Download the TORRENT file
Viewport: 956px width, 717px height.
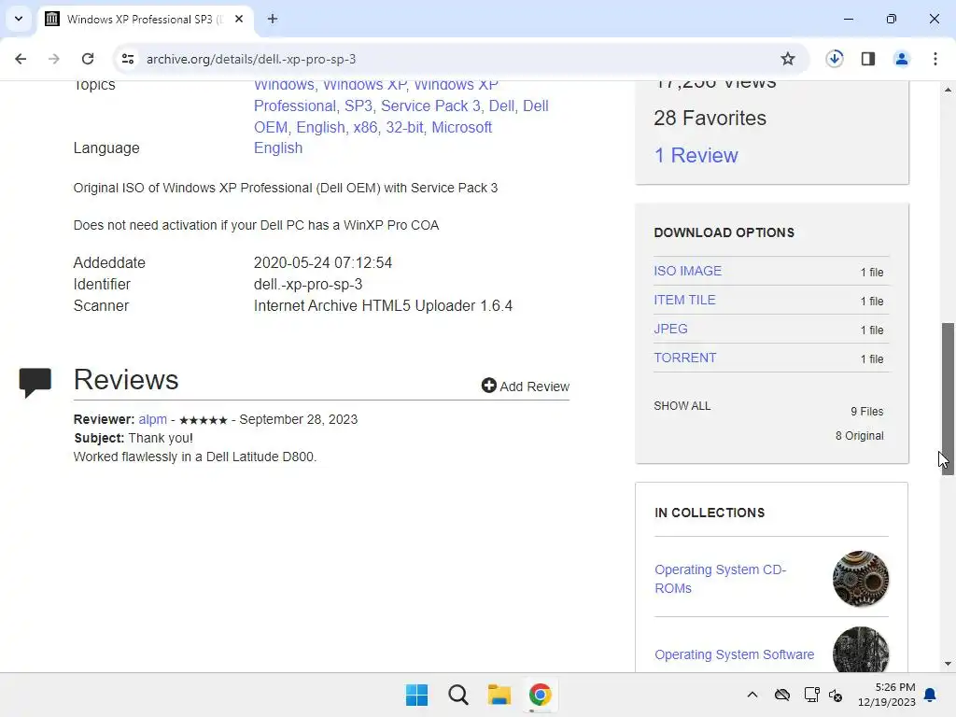pyautogui.click(x=684, y=358)
